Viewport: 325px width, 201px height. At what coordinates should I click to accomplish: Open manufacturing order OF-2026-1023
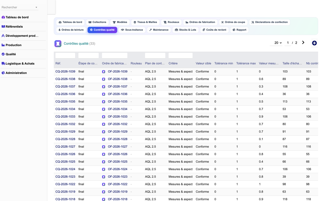[118, 177]
